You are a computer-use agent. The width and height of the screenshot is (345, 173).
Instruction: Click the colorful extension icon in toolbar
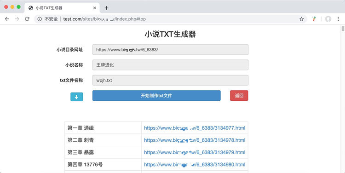[x=314, y=19]
